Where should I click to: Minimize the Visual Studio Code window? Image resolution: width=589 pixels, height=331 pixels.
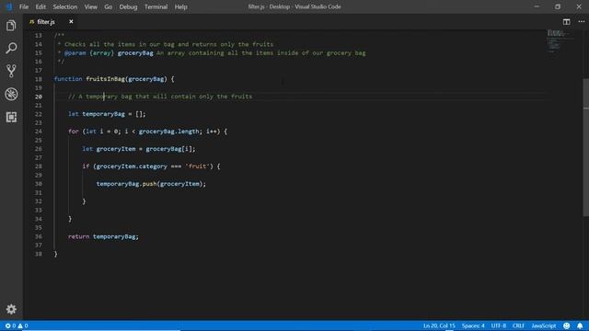(x=537, y=6)
